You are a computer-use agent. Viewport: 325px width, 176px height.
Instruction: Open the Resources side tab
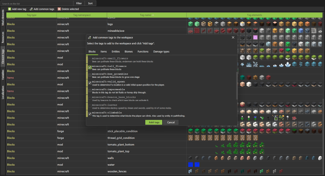(3, 37)
